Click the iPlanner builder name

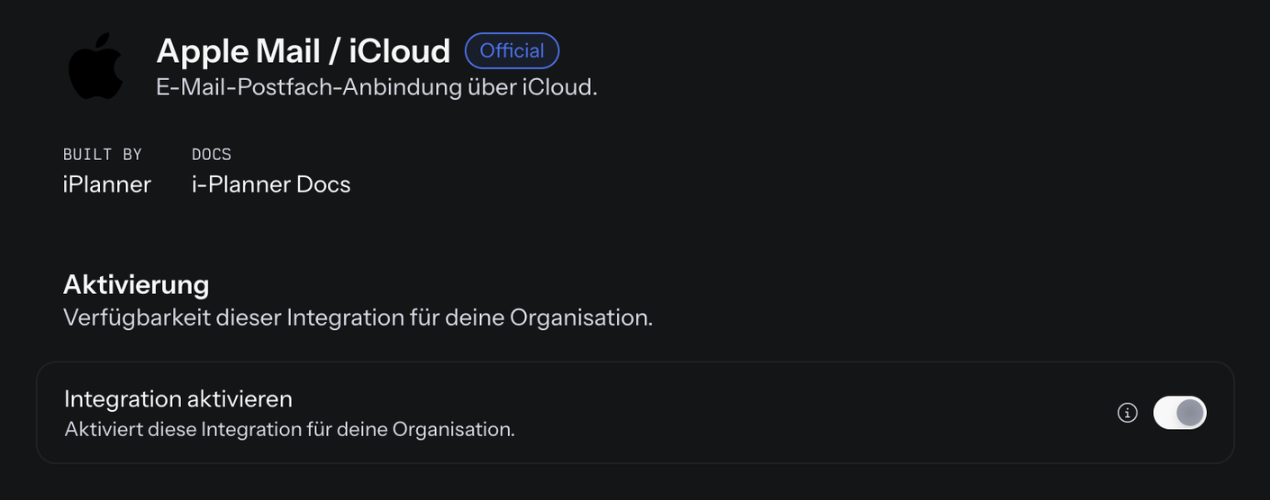[x=107, y=184]
